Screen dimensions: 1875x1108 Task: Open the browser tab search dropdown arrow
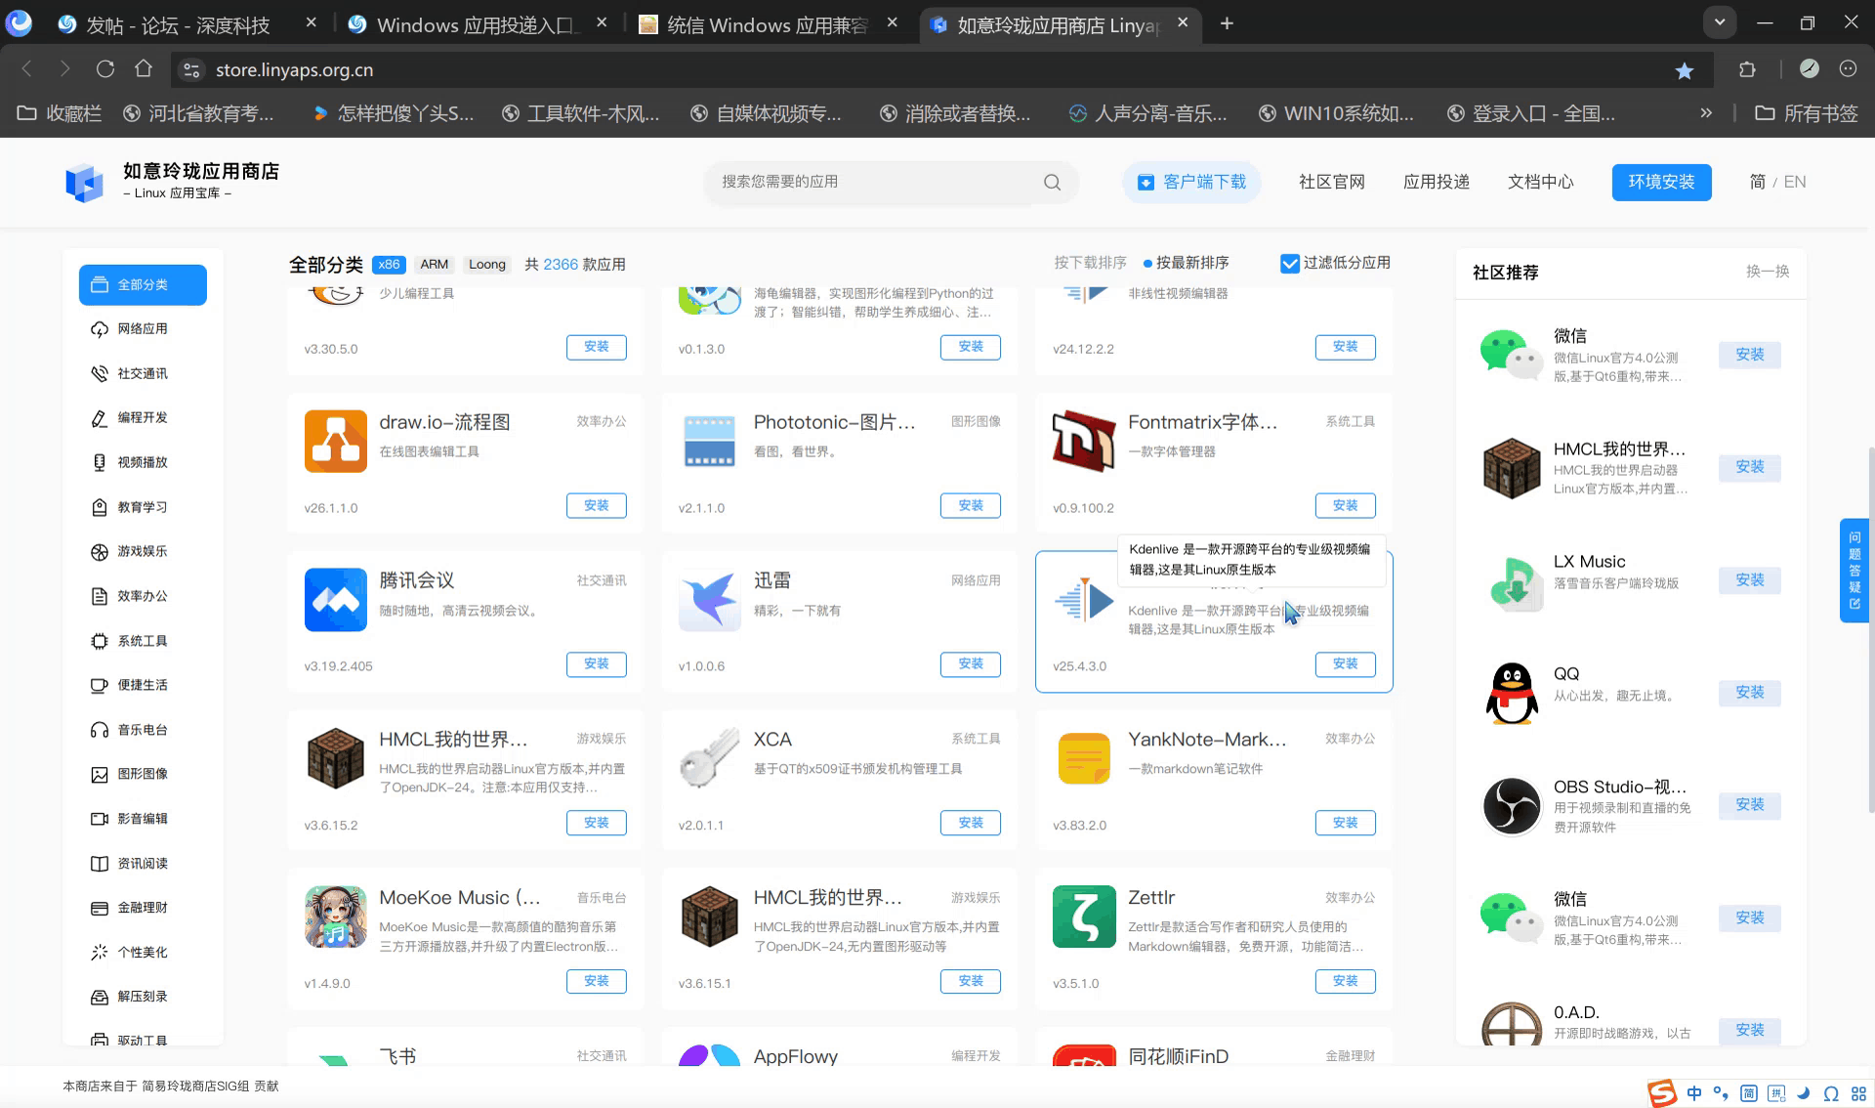pyautogui.click(x=1720, y=21)
